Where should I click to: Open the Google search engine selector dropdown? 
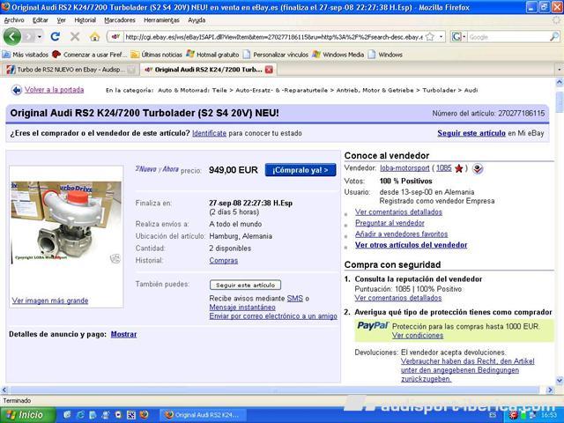pyautogui.click(x=458, y=37)
